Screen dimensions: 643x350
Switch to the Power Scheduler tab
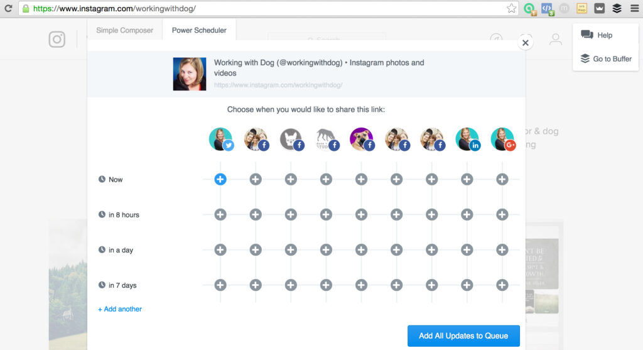tap(199, 30)
